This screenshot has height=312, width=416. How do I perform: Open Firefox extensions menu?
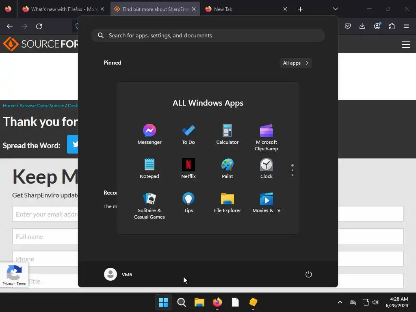392,26
